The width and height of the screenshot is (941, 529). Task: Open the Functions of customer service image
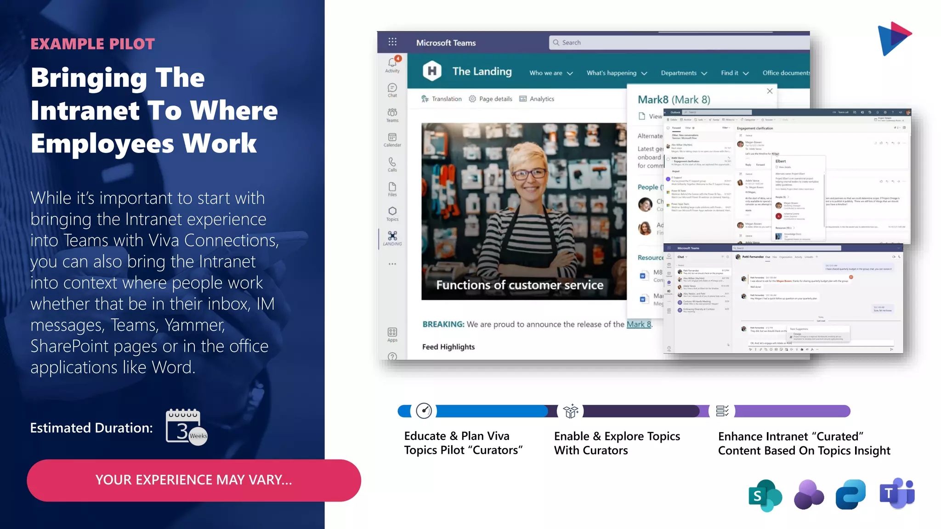coord(524,211)
